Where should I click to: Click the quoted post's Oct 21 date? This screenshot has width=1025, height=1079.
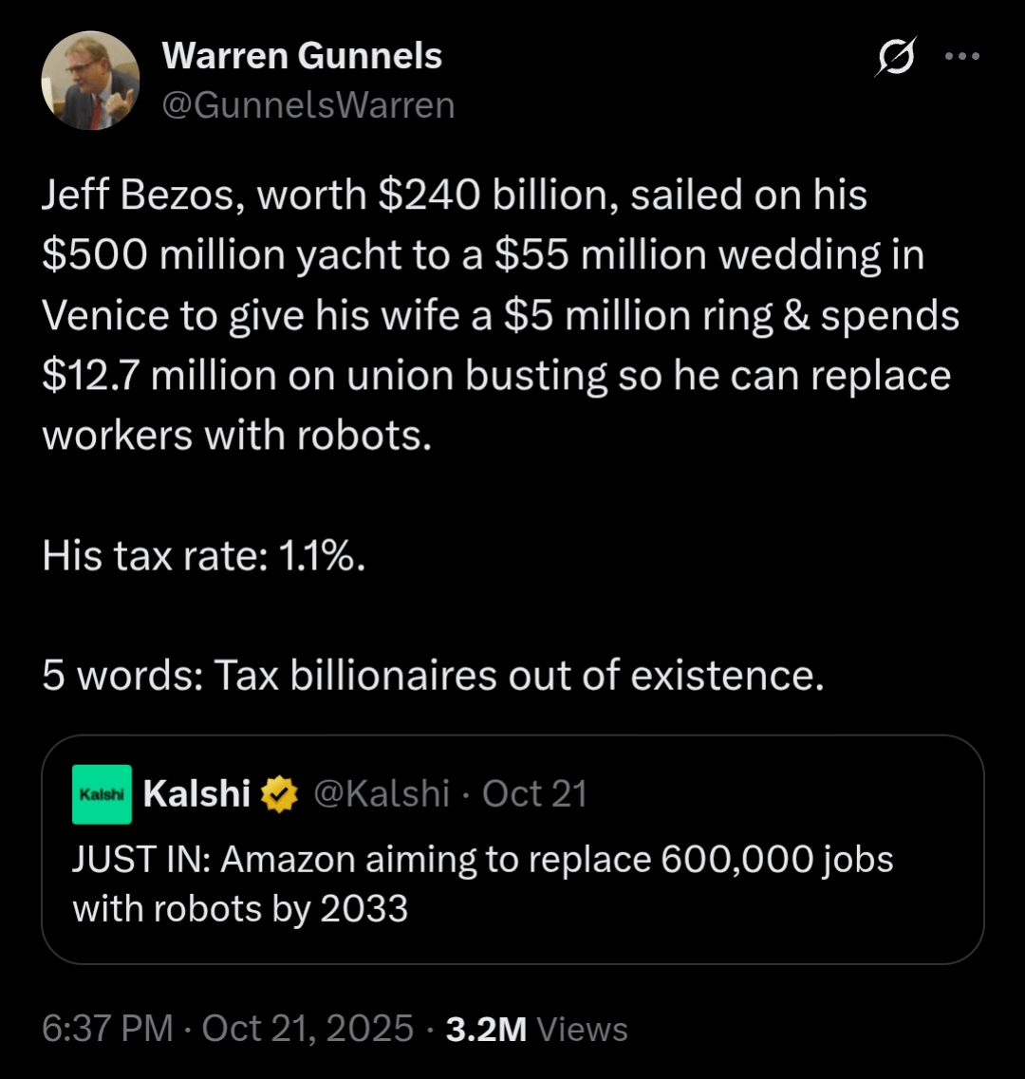[534, 793]
